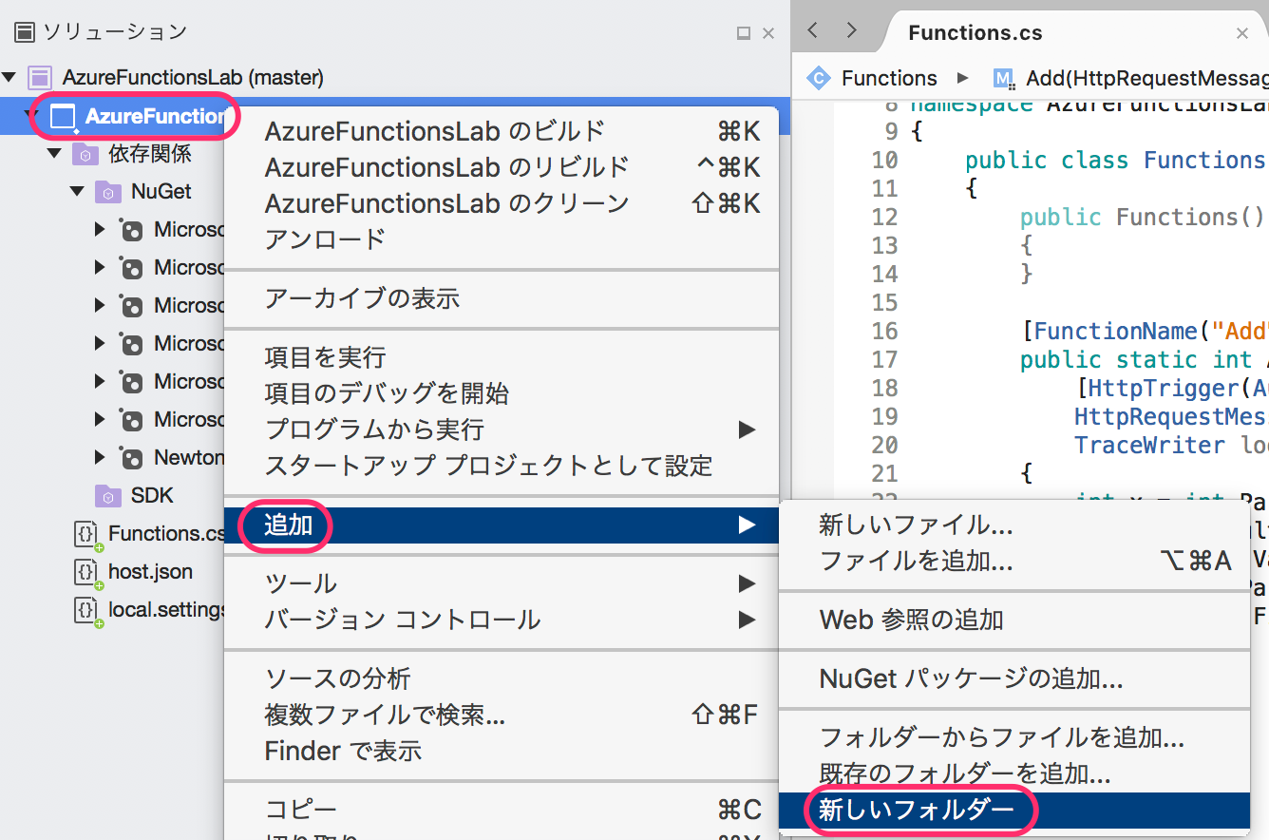
Task: Click the NuGet folder icon
Action: tap(108, 192)
